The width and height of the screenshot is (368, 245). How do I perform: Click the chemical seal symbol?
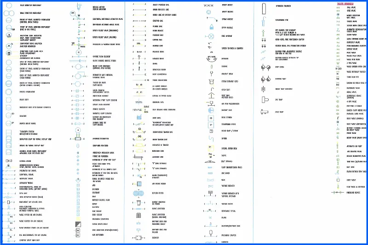(x=139, y=102)
